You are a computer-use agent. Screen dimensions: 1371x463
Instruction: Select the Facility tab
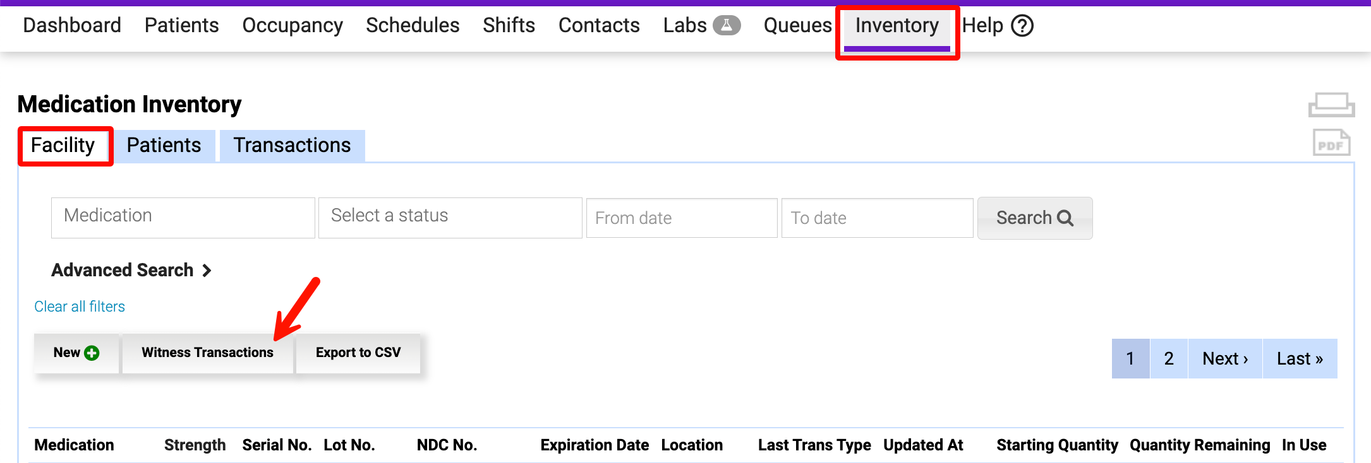pos(63,146)
